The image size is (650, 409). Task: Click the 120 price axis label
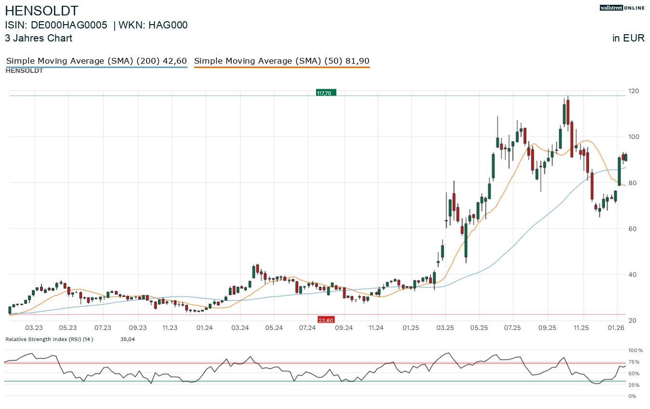(x=633, y=91)
